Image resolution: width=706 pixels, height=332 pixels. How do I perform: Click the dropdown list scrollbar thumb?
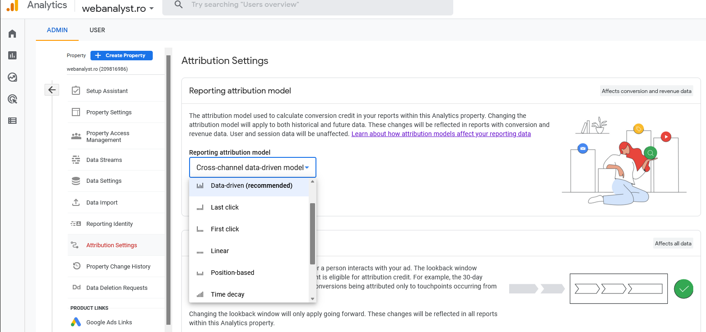(312, 234)
